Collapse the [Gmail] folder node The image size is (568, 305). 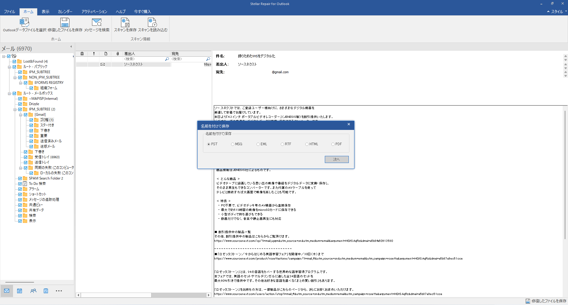[x=21, y=115]
